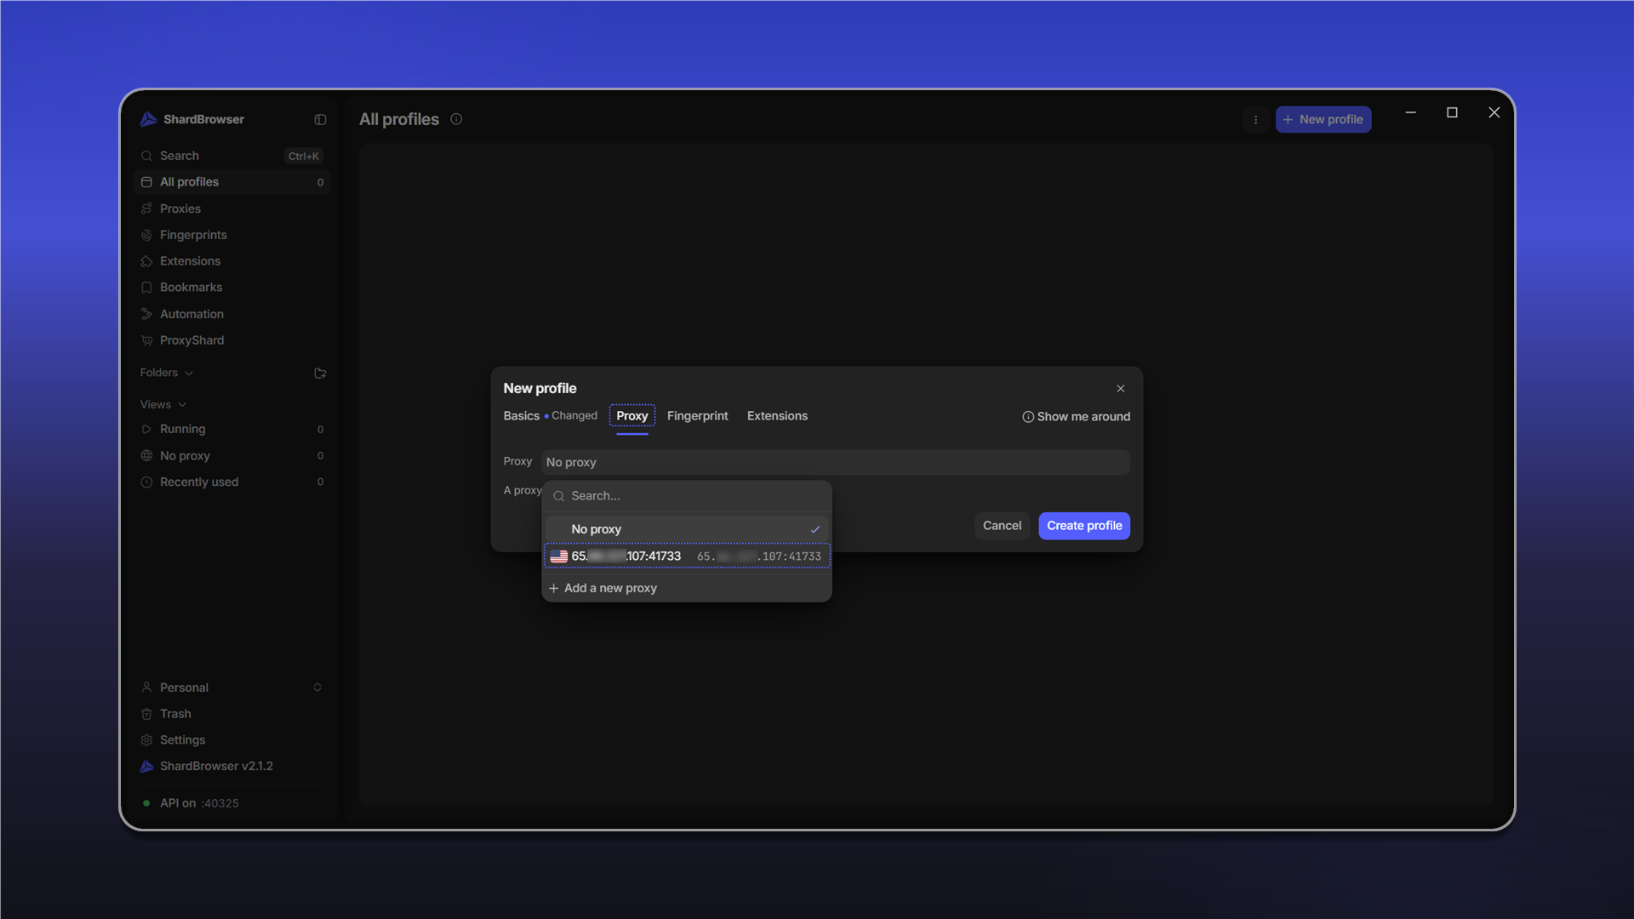
Task: Open the Running view
Action: pyautogui.click(x=231, y=430)
